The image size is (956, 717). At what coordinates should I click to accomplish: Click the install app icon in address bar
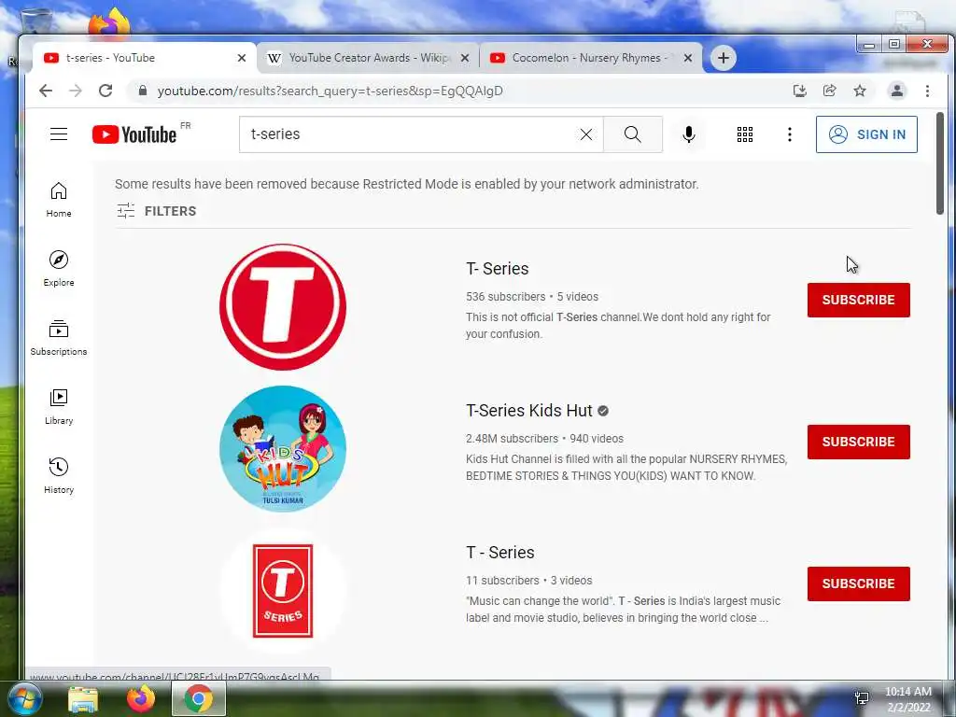pyautogui.click(x=799, y=91)
